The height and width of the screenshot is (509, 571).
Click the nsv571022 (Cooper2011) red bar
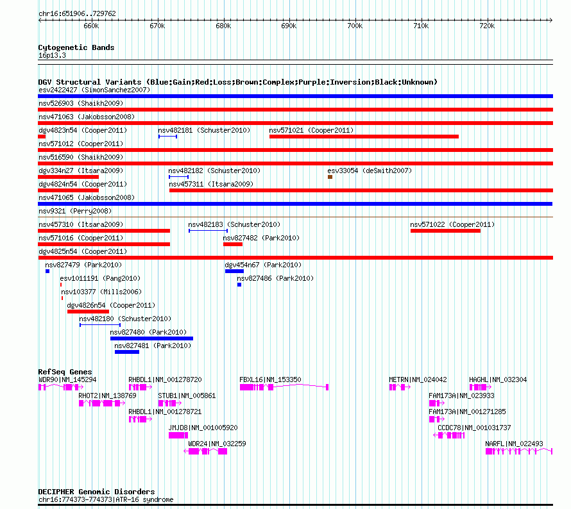[445, 231]
